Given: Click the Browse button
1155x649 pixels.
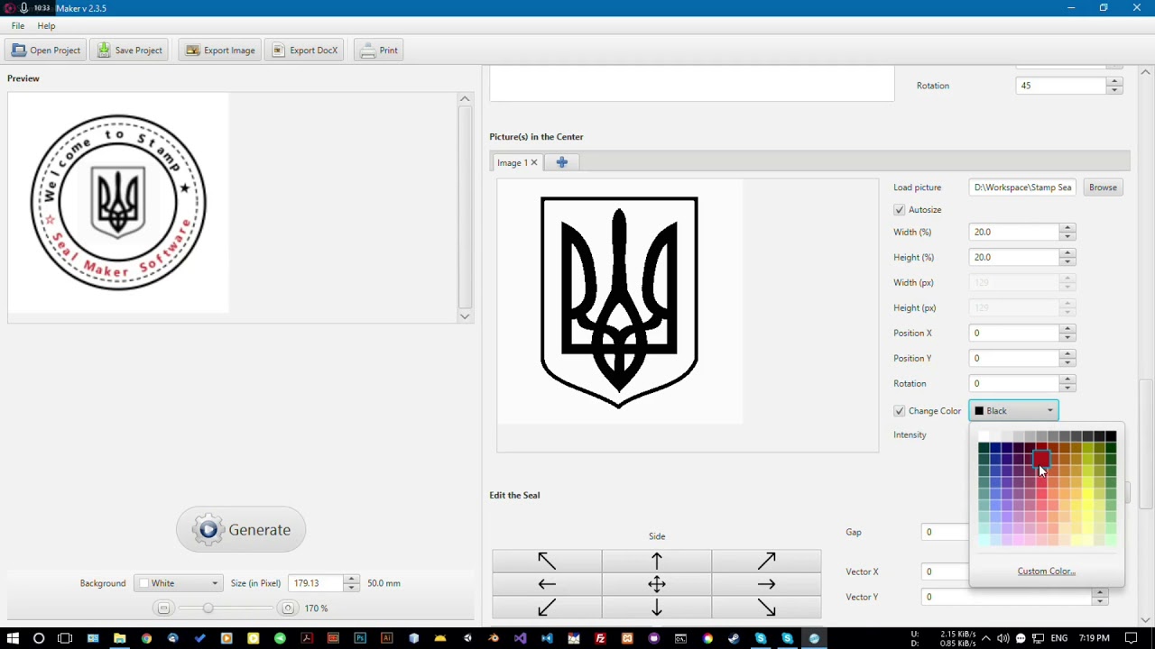Looking at the screenshot, I should pyautogui.click(x=1103, y=187).
